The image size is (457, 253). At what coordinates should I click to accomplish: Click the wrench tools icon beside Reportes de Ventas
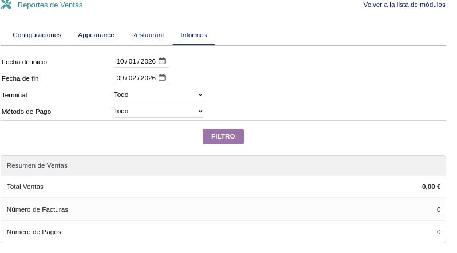click(6, 5)
